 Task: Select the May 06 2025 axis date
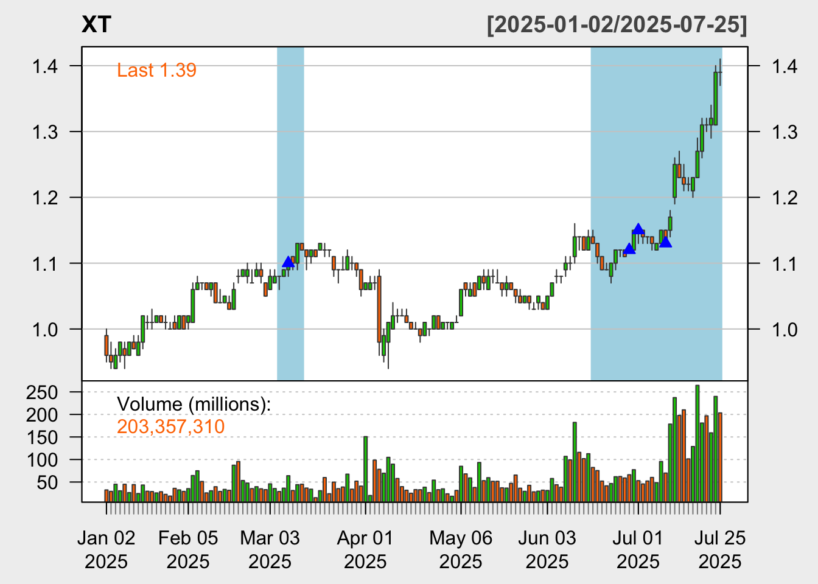pyautogui.click(x=461, y=549)
